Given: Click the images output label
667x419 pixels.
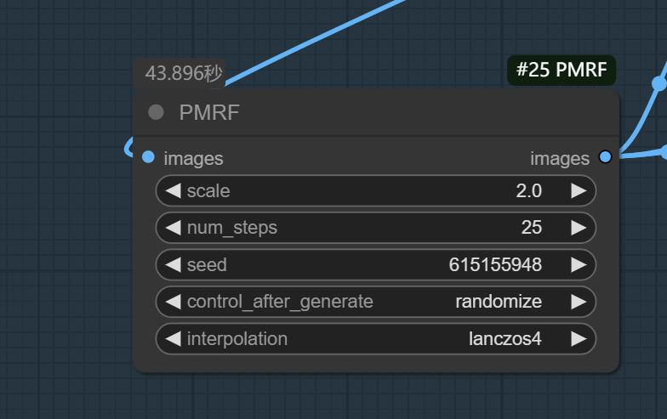Looking at the screenshot, I should point(560,158).
